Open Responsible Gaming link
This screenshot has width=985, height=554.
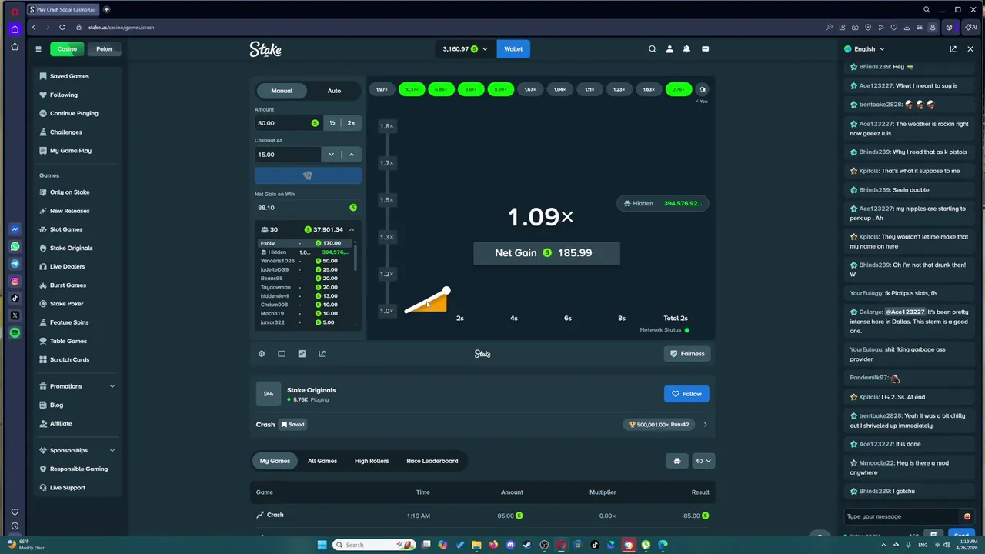click(78, 469)
